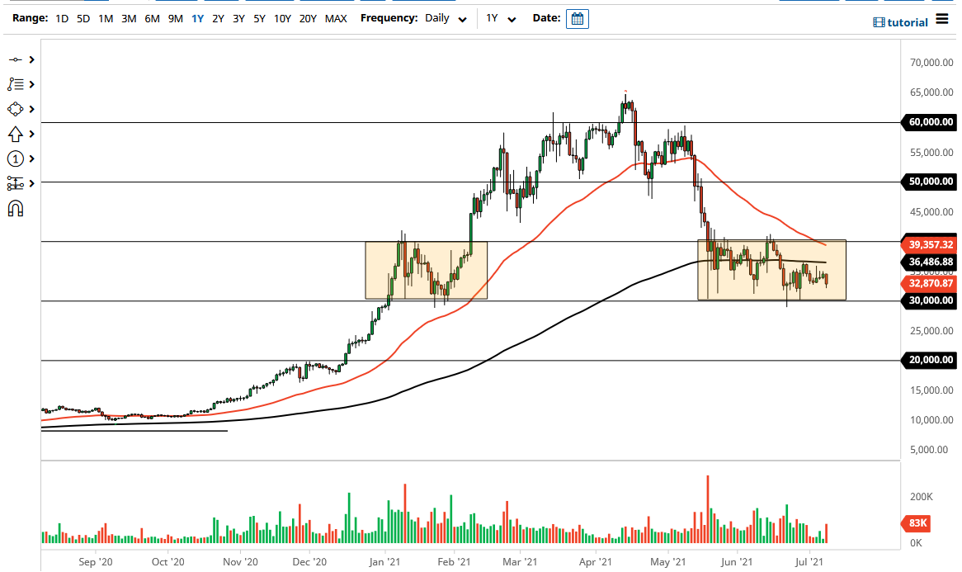This screenshot has height=572, width=962.
Task: Choose the numbered marker annotation tool
Action: point(17,158)
